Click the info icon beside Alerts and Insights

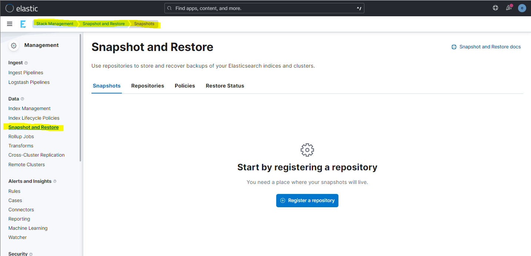[55, 181]
